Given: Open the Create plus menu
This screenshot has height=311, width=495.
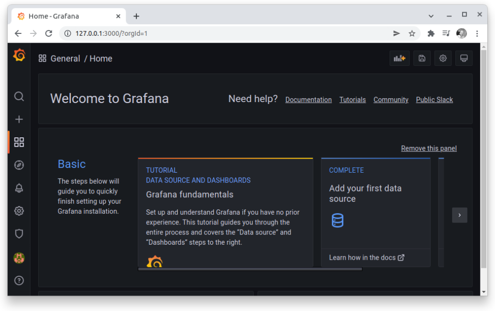Looking at the screenshot, I should [x=19, y=119].
